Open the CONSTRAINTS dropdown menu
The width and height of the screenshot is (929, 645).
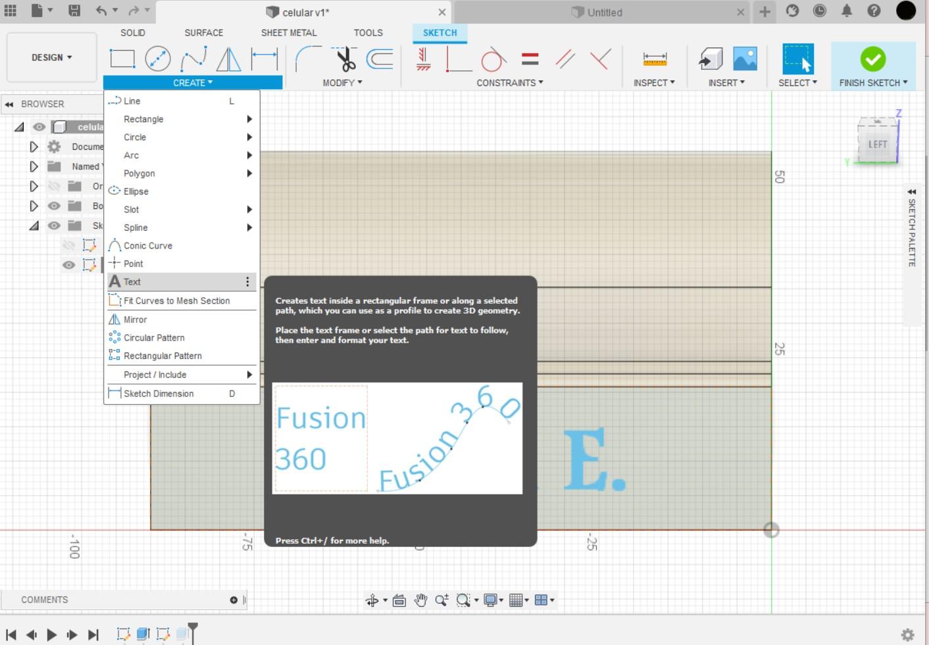[x=510, y=83]
